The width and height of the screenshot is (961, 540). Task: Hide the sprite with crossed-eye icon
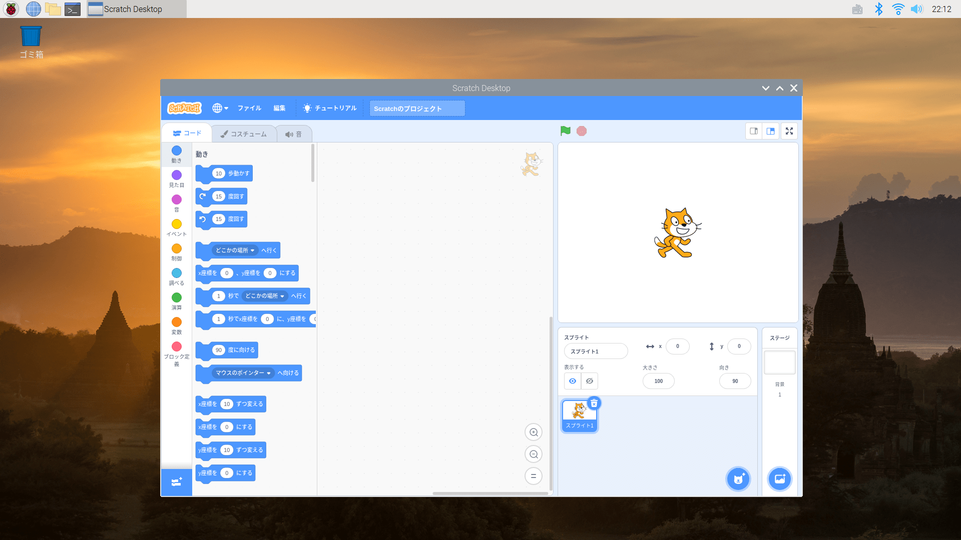[590, 381]
